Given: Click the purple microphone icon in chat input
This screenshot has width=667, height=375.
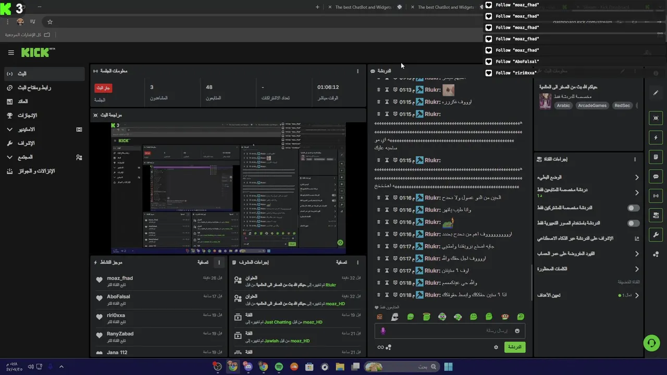Looking at the screenshot, I should (383, 331).
